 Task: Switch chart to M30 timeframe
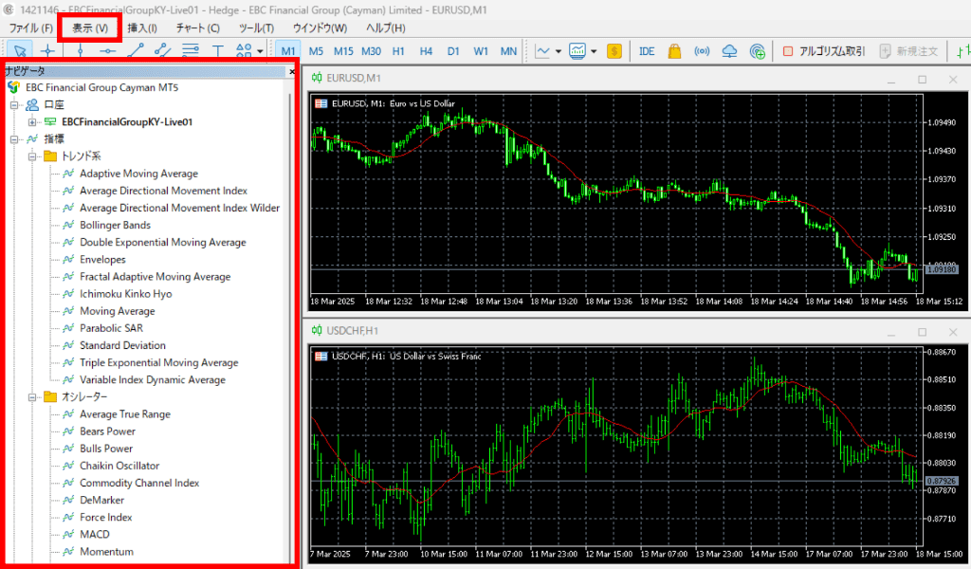371,51
